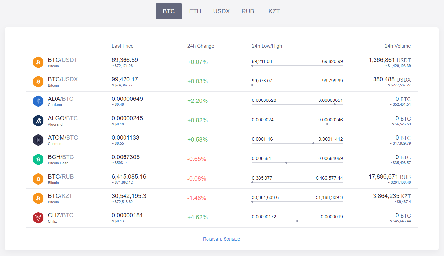This screenshot has width=444, height=256.
Task: Click the last price 0.0001133
Action: coord(125,138)
